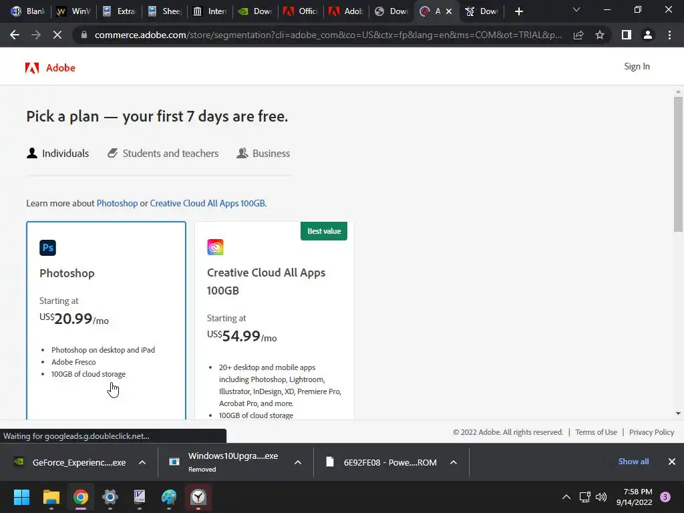Screen dimensions: 684x513
Task: Open the tab search chevron
Action: tap(576, 9)
